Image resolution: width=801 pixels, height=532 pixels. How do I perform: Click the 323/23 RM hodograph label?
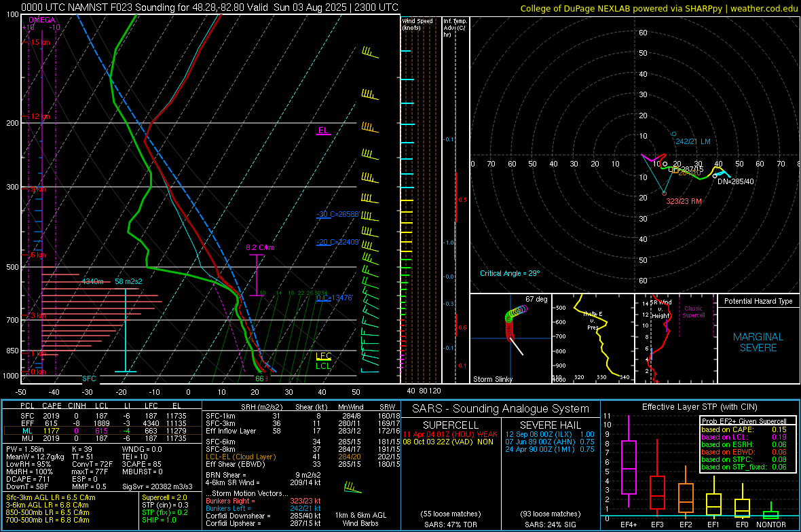tap(684, 202)
